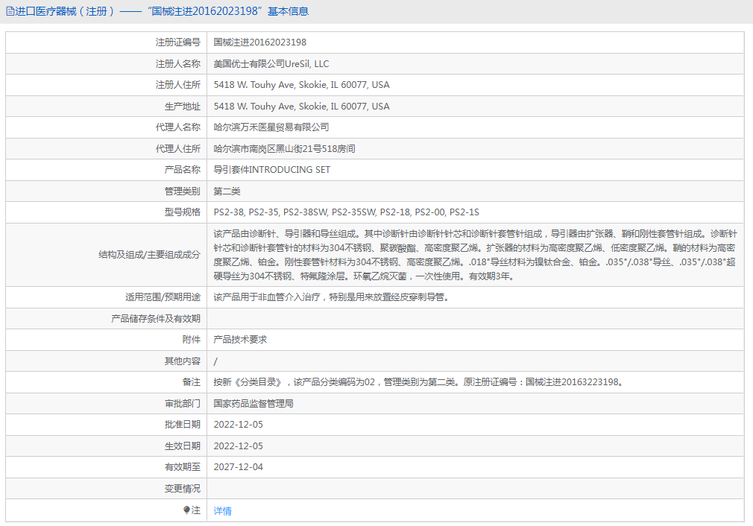Click the 注册人名称 label

point(177,64)
